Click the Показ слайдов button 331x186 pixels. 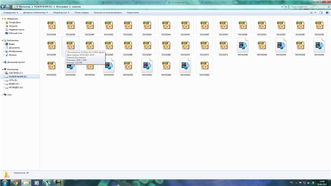82,12
